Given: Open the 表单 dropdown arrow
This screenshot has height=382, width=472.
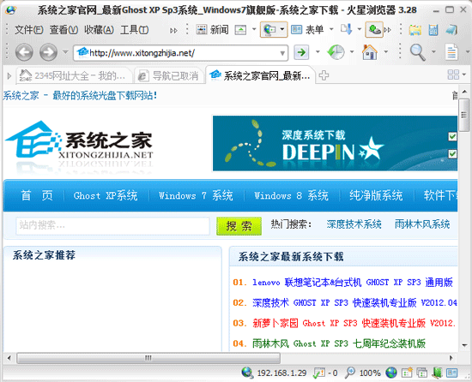Looking at the screenshot, I should 331,29.
